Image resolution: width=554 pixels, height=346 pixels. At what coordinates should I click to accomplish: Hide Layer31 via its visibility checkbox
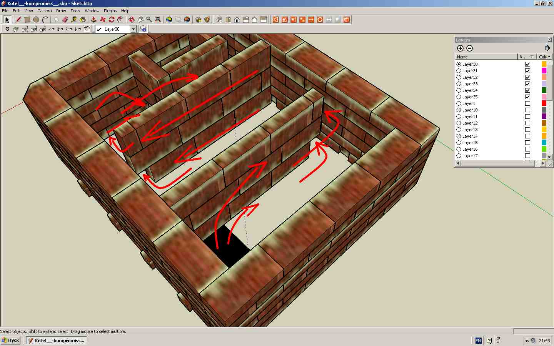coord(527,71)
